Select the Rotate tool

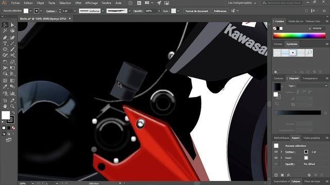(x=5, y=62)
